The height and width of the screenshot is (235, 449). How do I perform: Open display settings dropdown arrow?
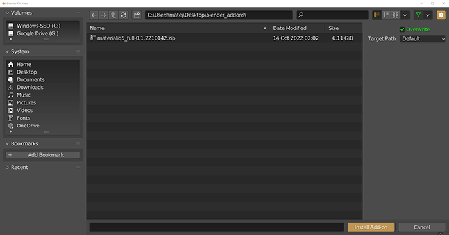coord(405,15)
